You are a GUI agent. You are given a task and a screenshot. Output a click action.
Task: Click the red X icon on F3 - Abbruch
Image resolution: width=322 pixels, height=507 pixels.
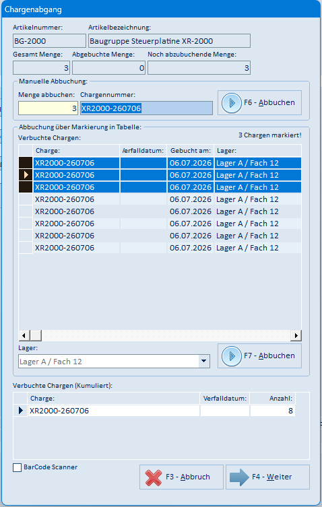point(154,477)
